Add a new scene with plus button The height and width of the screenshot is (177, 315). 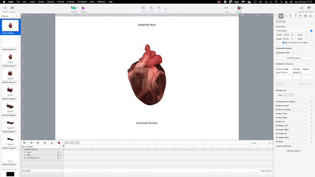16,16
